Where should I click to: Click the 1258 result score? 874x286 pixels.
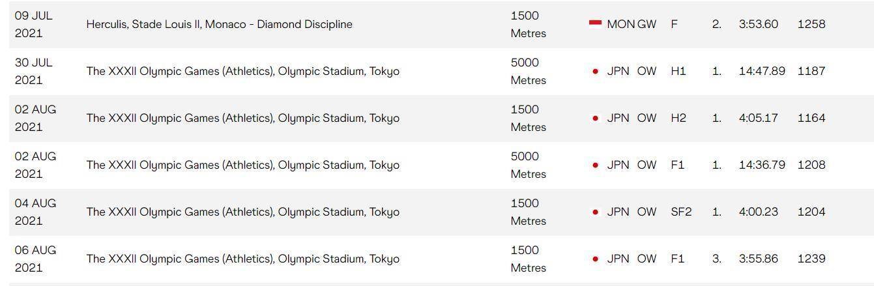coord(811,24)
